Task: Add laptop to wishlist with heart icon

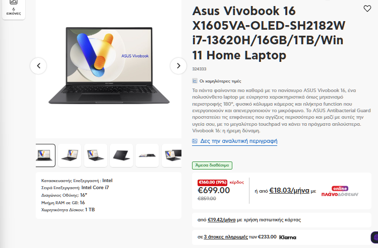Action: click(x=367, y=9)
